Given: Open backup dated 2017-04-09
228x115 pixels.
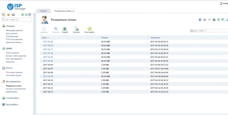Looking at the screenshot, I should pyautogui.click(x=48, y=76).
